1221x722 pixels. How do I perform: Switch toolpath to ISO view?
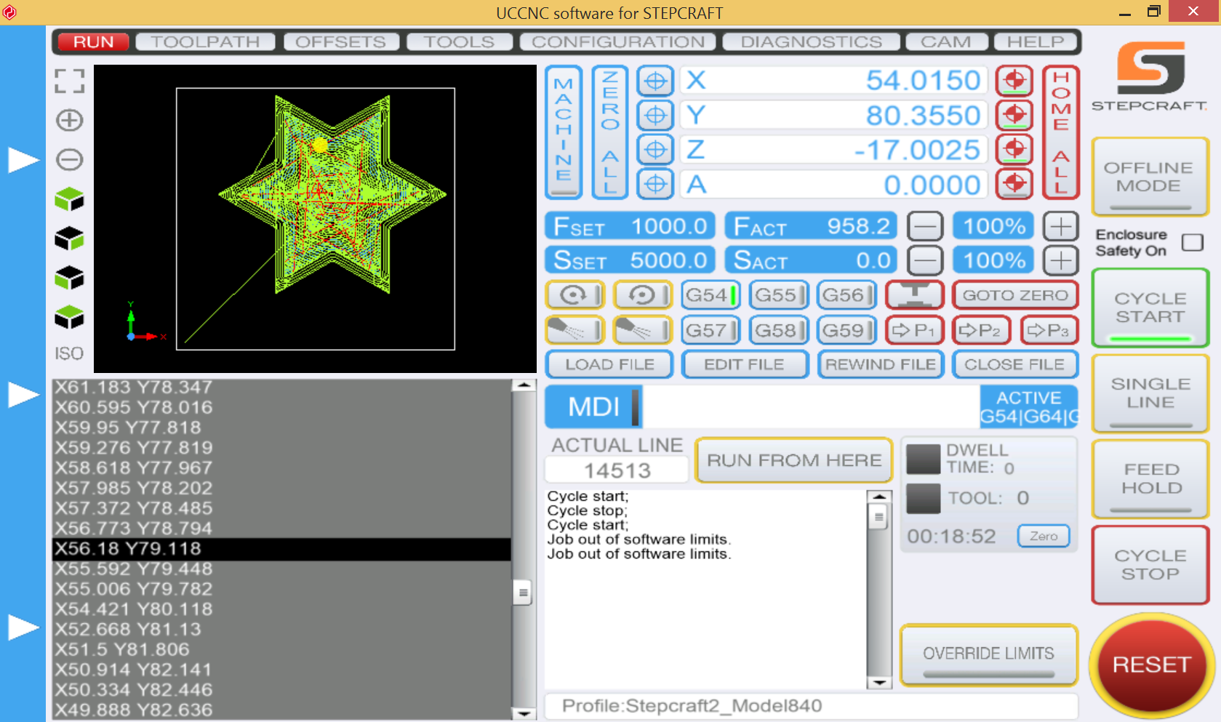[69, 353]
